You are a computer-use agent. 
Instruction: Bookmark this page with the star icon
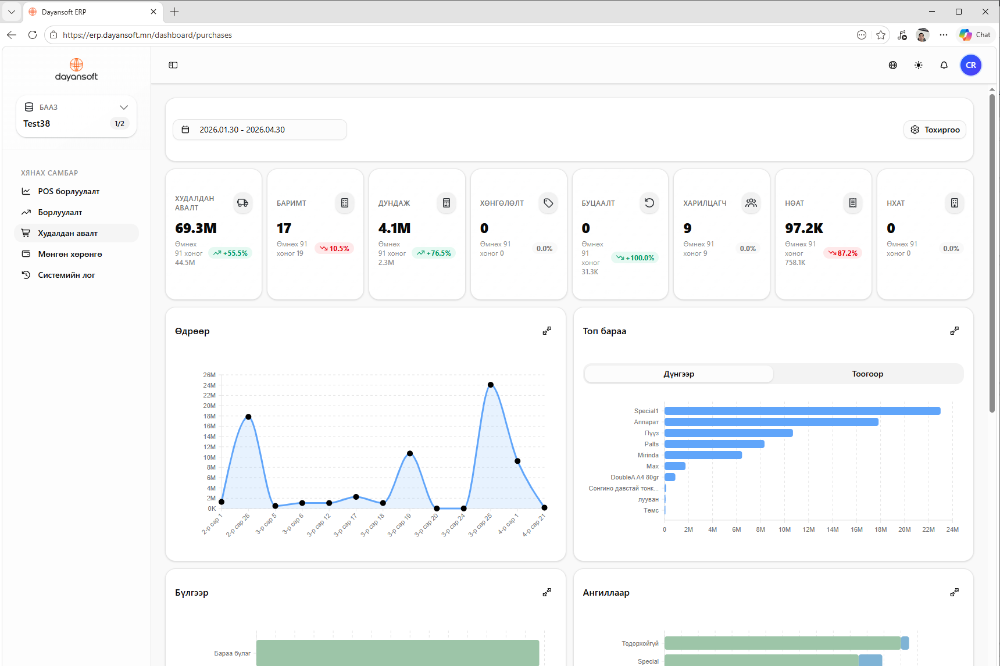click(881, 35)
